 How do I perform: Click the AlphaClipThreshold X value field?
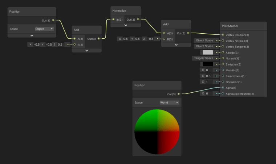[x=209, y=93]
